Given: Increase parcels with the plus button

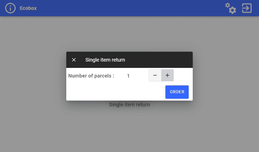Looking at the screenshot, I should 167,75.
